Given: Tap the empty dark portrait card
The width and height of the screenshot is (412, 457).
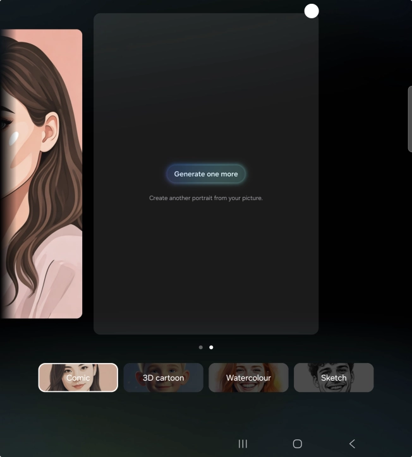Looking at the screenshot, I should click(x=206, y=265).
